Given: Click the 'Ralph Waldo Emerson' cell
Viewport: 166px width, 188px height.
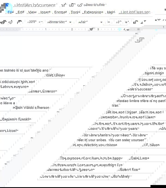Looking at the screenshot, I should pos(31,107).
